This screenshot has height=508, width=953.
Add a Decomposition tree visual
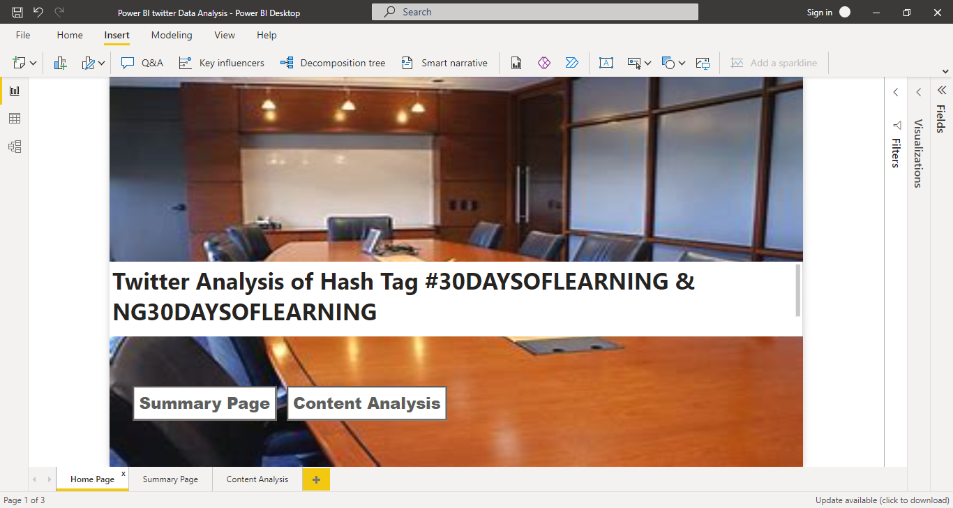[x=333, y=63]
